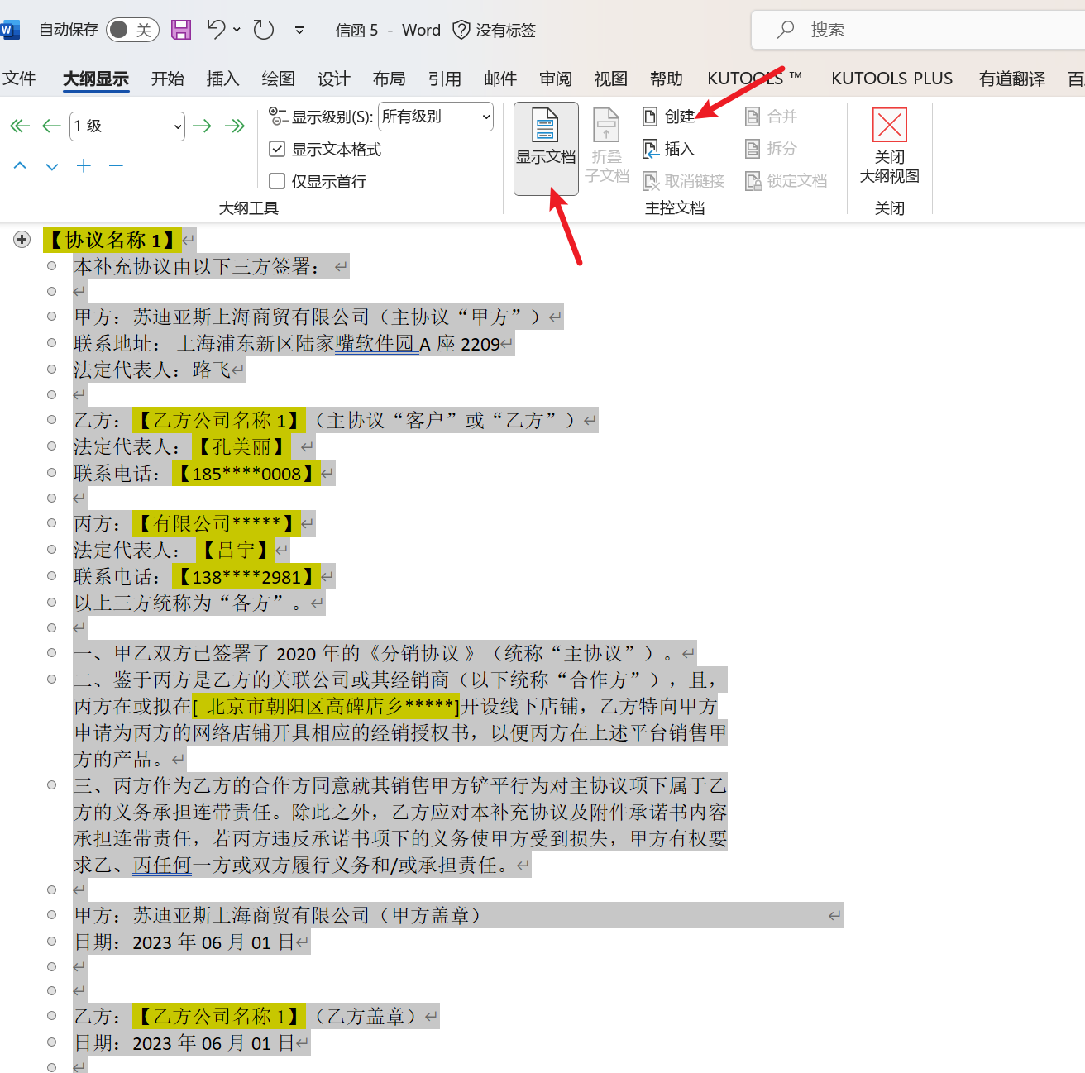Open the KUTOOLS PLUS tab
This screenshot has width=1085, height=1073.
891,79
